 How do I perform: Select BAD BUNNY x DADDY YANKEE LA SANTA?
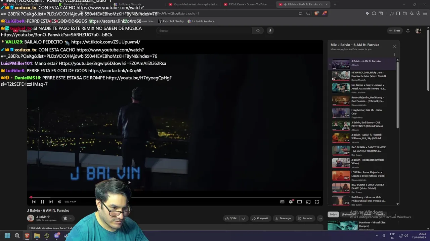click(x=363, y=151)
